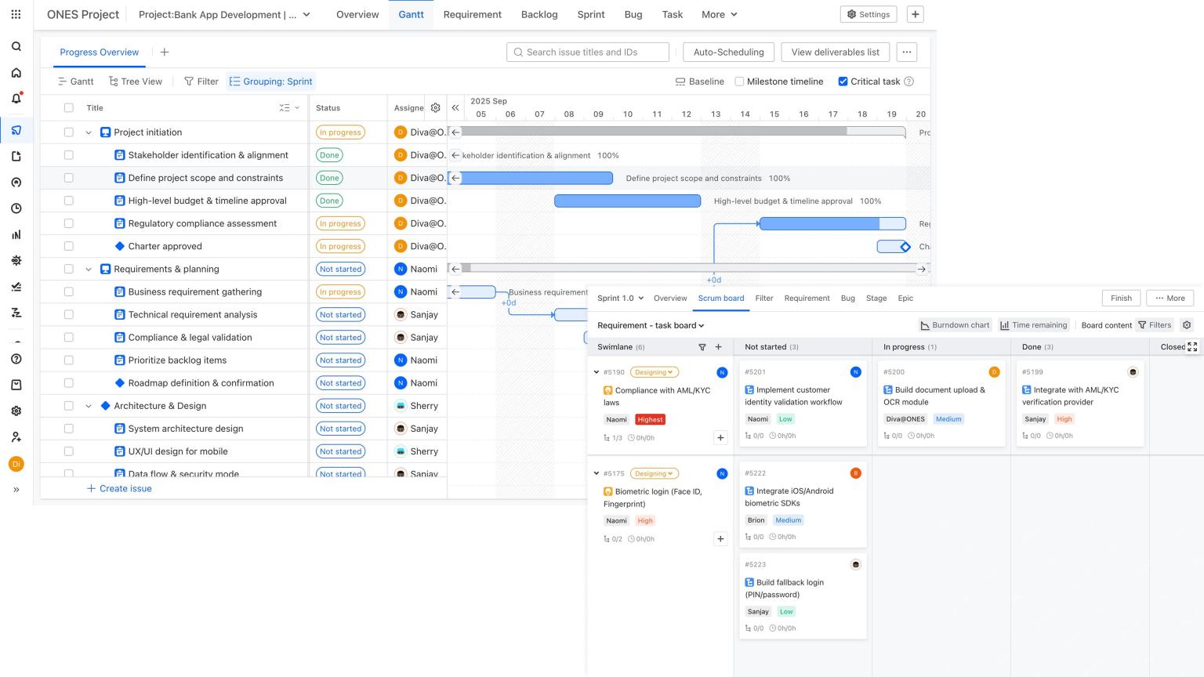Screen dimensions: 1204x677
Task: Toggle fullscreen on the Scrum board
Action: pyautogui.click(x=1192, y=346)
